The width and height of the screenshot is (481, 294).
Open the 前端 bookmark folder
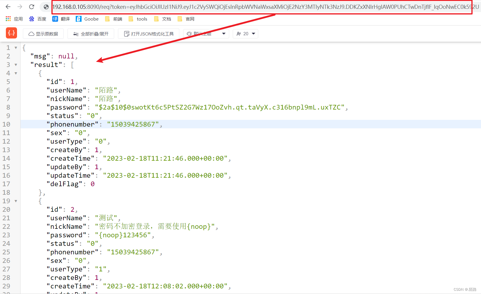[x=114, y=19]
